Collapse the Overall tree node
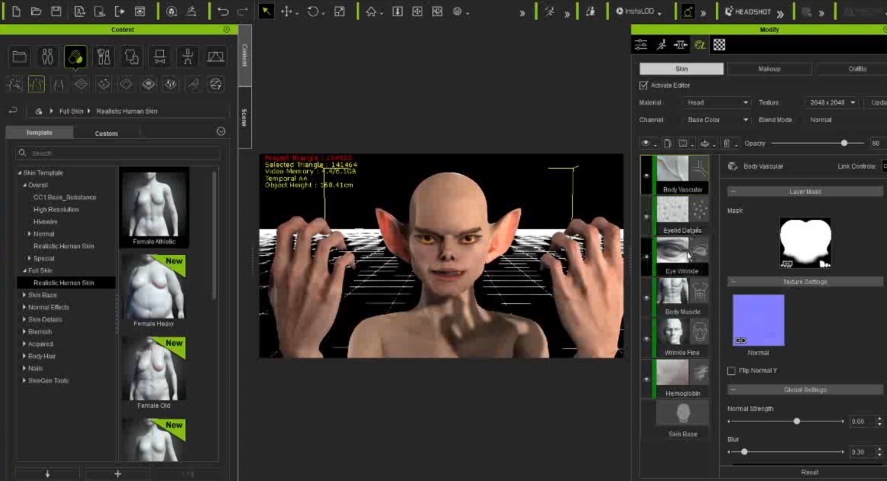Image resolution: width=887 pixels, height=481 pixels. tap(24, 185)
